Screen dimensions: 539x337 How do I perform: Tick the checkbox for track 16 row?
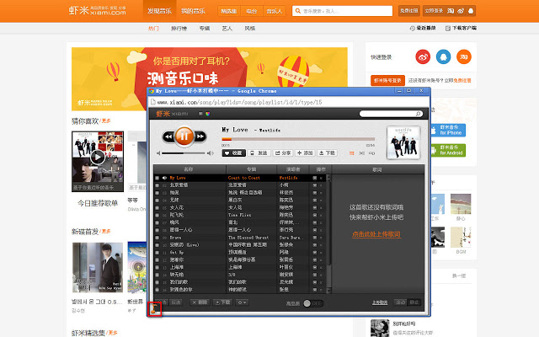coord(157,290)
